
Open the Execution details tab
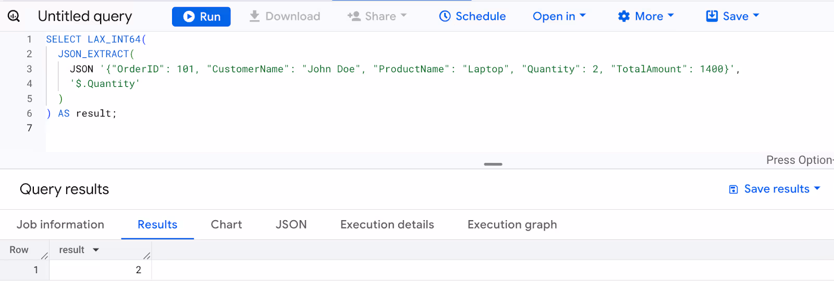(387, 224)
